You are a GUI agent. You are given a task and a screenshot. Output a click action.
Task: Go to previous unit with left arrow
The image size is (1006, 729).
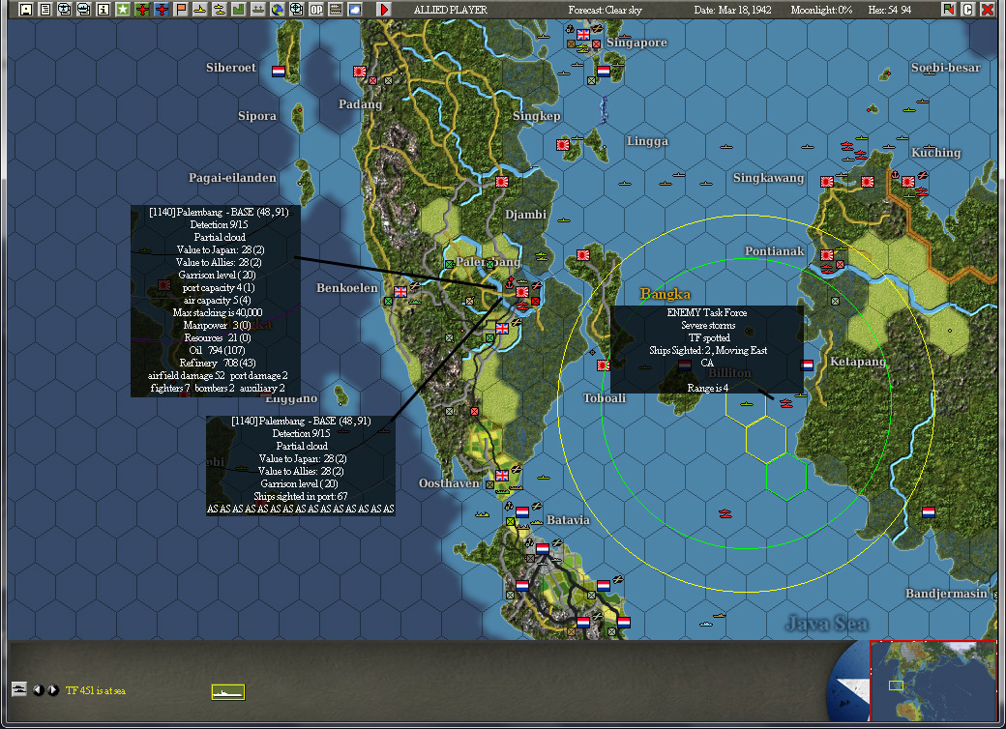point(39,690)
